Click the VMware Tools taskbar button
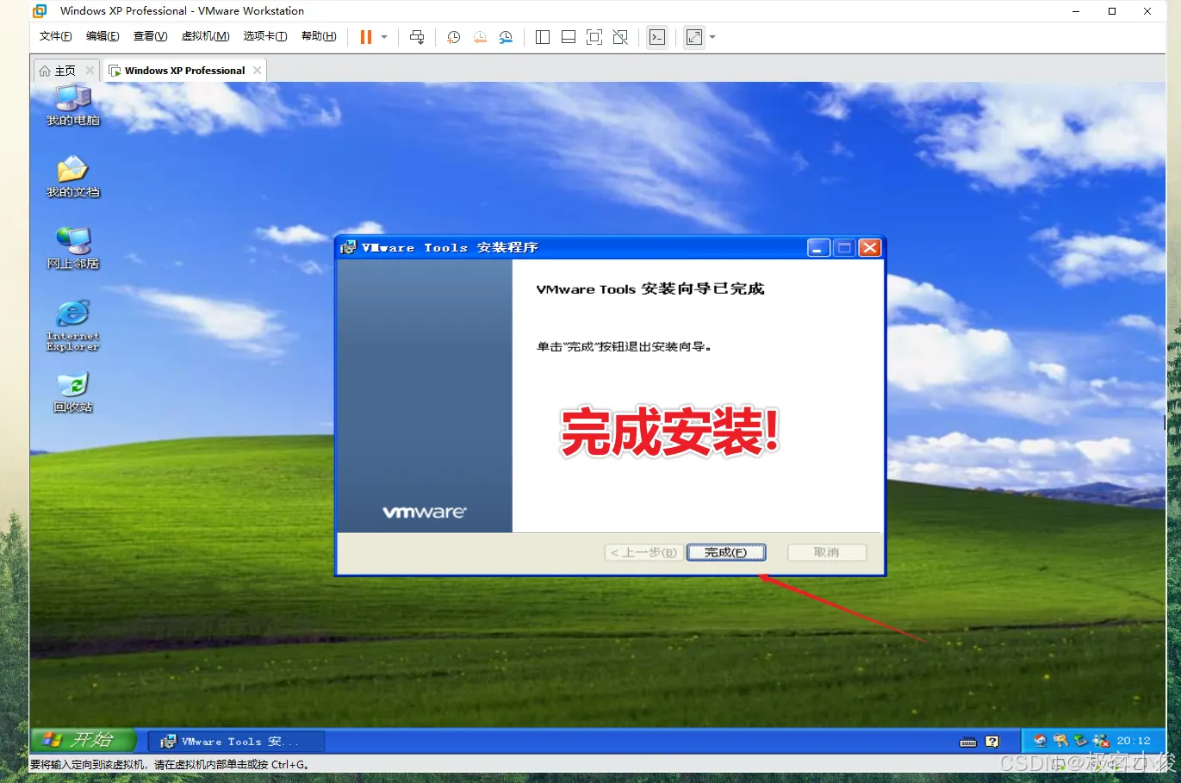 click(x=237, y=741)
